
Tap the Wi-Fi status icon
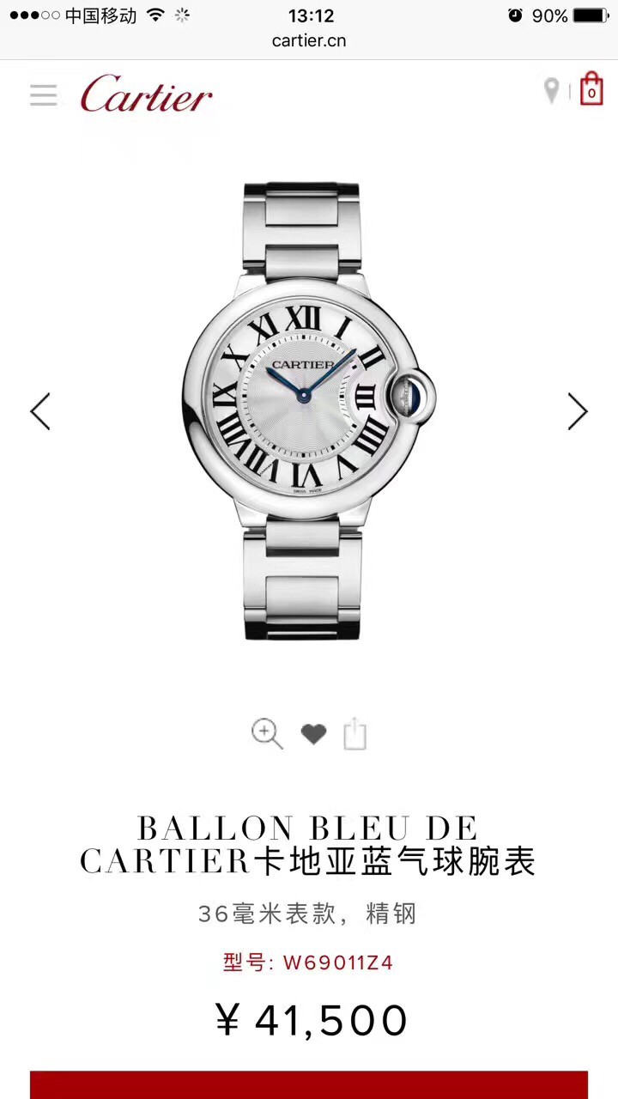155,15
